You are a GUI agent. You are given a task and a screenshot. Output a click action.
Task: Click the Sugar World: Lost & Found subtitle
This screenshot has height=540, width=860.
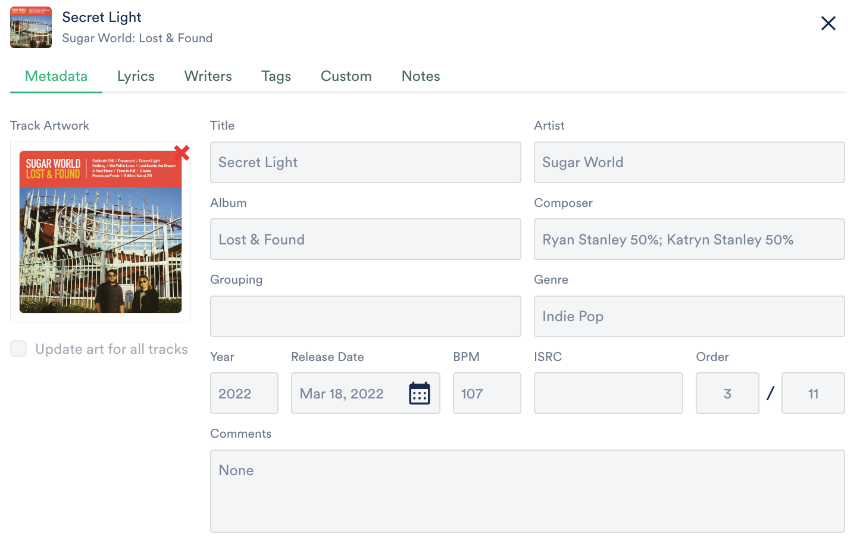point(137,38)
